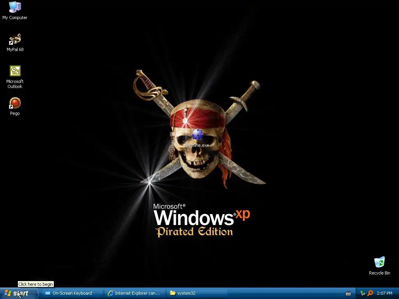Image resolution: width=399 pixels, height=299 pixels.
Task: Switch to system32 folder taskbar window
Action: [197, 294]
